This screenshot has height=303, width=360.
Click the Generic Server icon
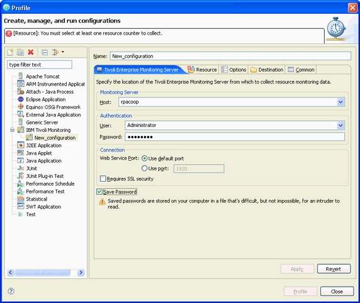coord(21,122)
